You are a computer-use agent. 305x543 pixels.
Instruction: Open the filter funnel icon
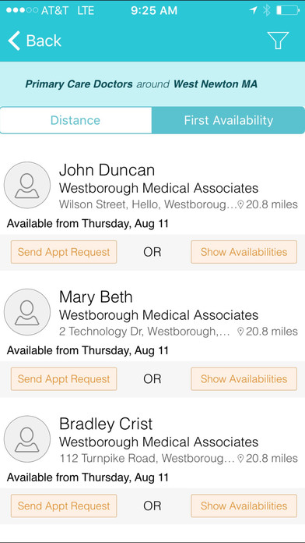click(278, 41)
